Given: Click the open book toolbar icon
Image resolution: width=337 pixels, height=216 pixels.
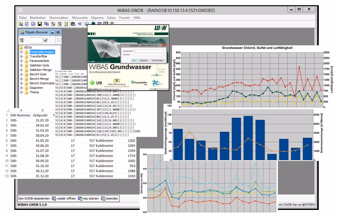Looking at the screenshot, I should click(106, 23).
